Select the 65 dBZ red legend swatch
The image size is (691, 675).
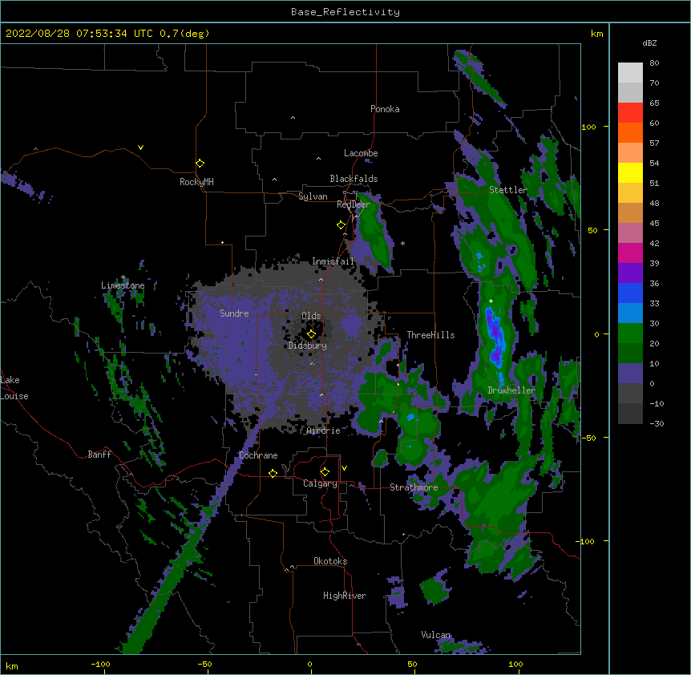point(630,113)
